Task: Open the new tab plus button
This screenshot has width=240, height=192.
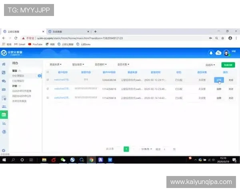Action: pos(95,32)
